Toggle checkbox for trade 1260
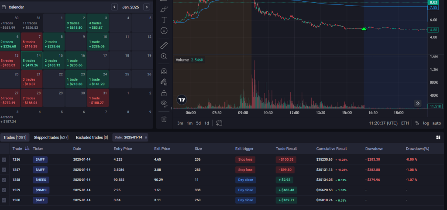Image resolution: width=447 pixels, height=210 pixels. tap(3, 200)
